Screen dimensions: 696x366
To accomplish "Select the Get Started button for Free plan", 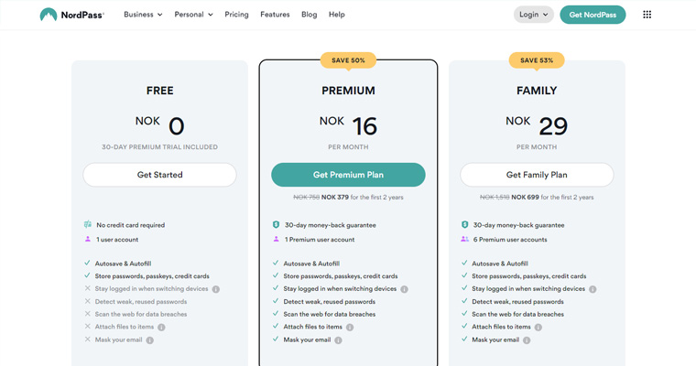I will [x=159, y=175].
